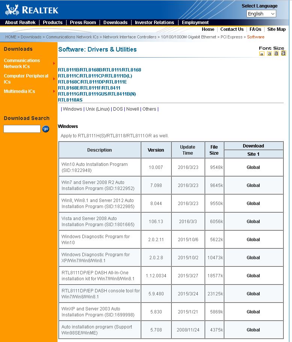Download Vista and Server 2008 Global
This screenshot has height=342, width=292.
coord(253,222)
